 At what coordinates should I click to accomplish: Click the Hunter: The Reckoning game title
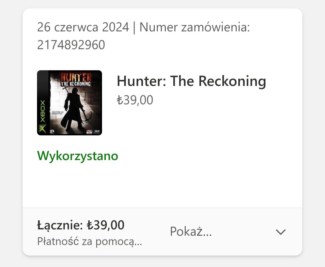(191, 81)
